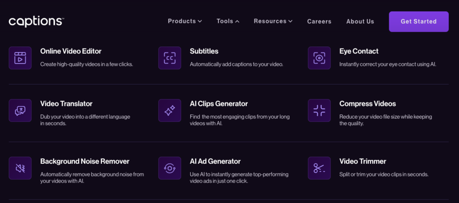Click 'Instantly correct your eye contact using AI.'
Image resolution: width=459 pixels, height=203 pixels.
388,64
